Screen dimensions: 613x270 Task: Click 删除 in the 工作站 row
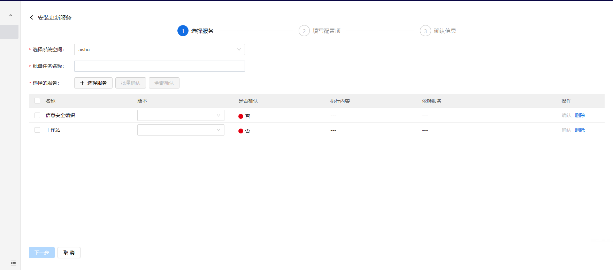580,130
